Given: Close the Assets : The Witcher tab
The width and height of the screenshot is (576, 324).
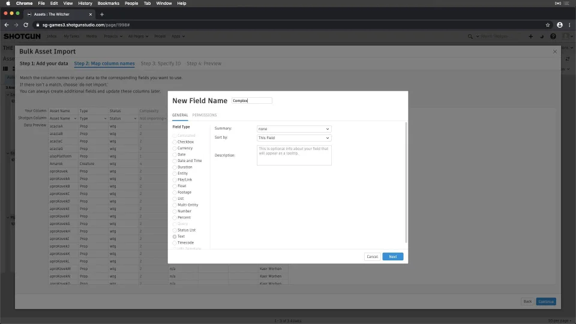Looking at the screenshot, I should point(91,14).
